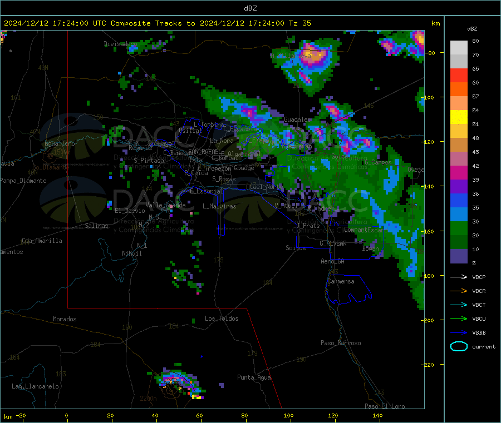Click the Bowen map label
Screen dimensions: 501x423
pos(370,248)
